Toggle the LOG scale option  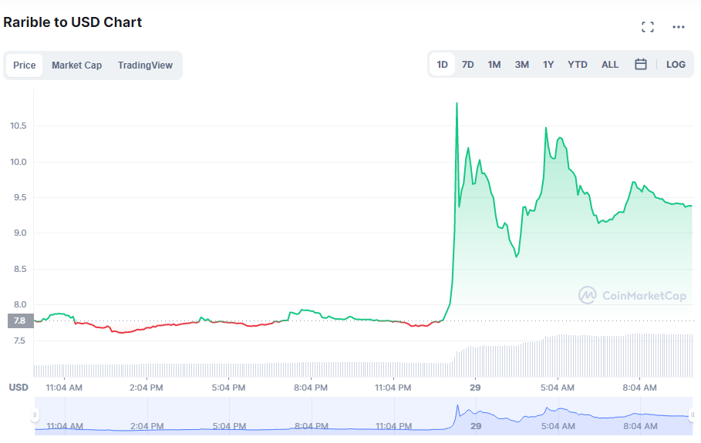coord(676,64)
